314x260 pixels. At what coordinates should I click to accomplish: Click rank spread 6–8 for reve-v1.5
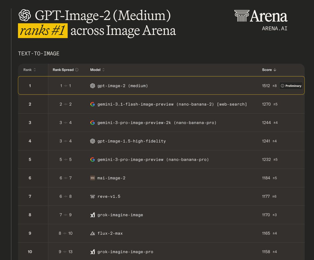(x=65, y=196)
